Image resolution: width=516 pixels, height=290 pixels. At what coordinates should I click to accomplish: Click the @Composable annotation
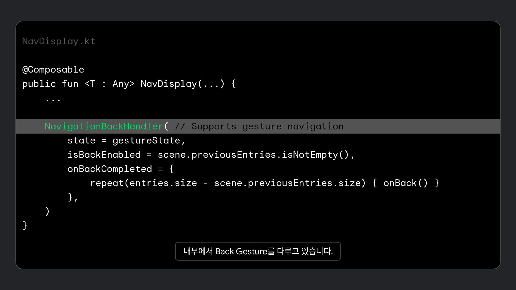pos(53,70)
